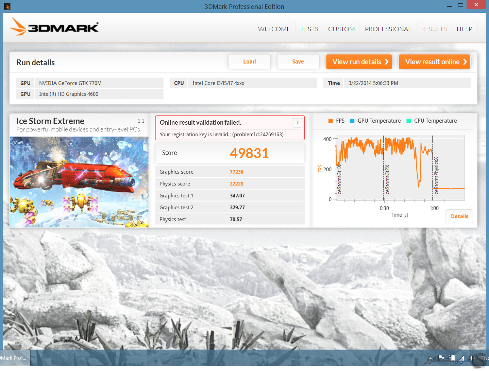
Task: Open the chart Details button
Action: (459, 216)
